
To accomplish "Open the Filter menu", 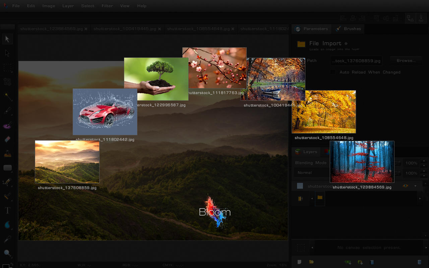I will [107, 6].
